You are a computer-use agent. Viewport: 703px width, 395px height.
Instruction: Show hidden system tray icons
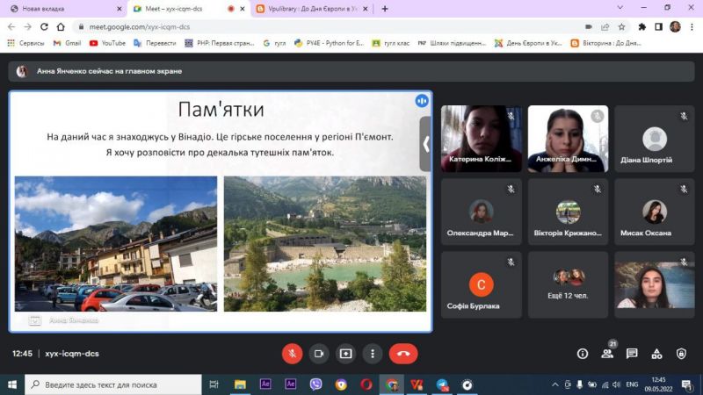(x=555, y=384)
